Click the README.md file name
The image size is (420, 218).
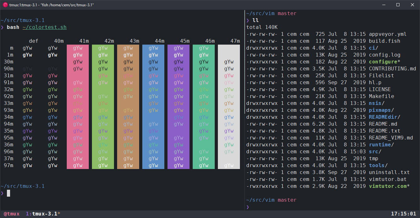383,124
